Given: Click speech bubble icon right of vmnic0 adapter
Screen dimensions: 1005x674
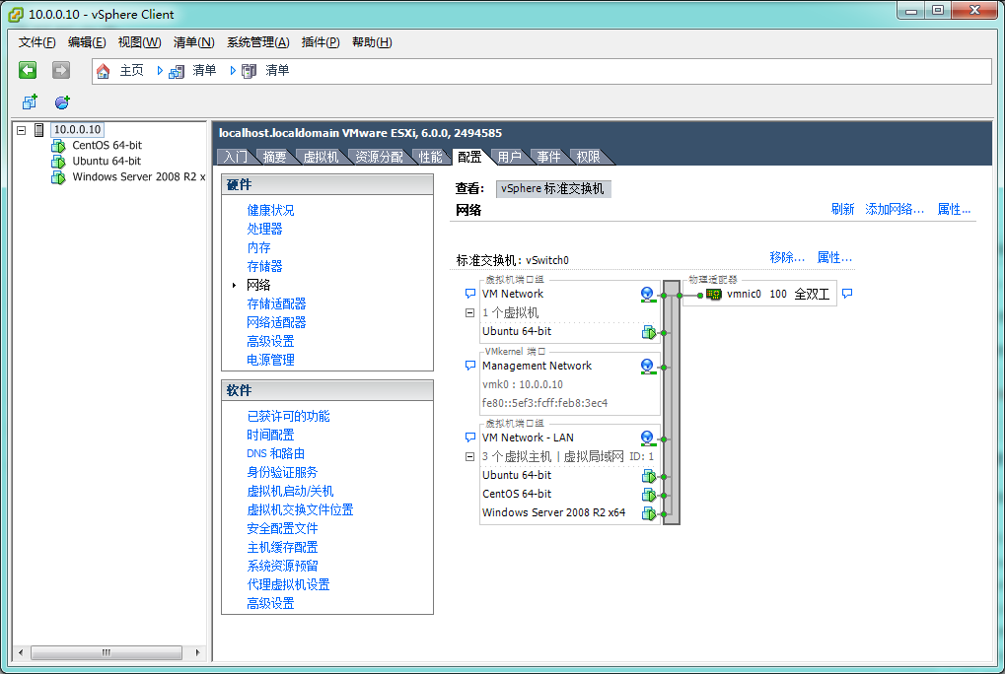Looking at the screenshot, I should click(846, 294).
